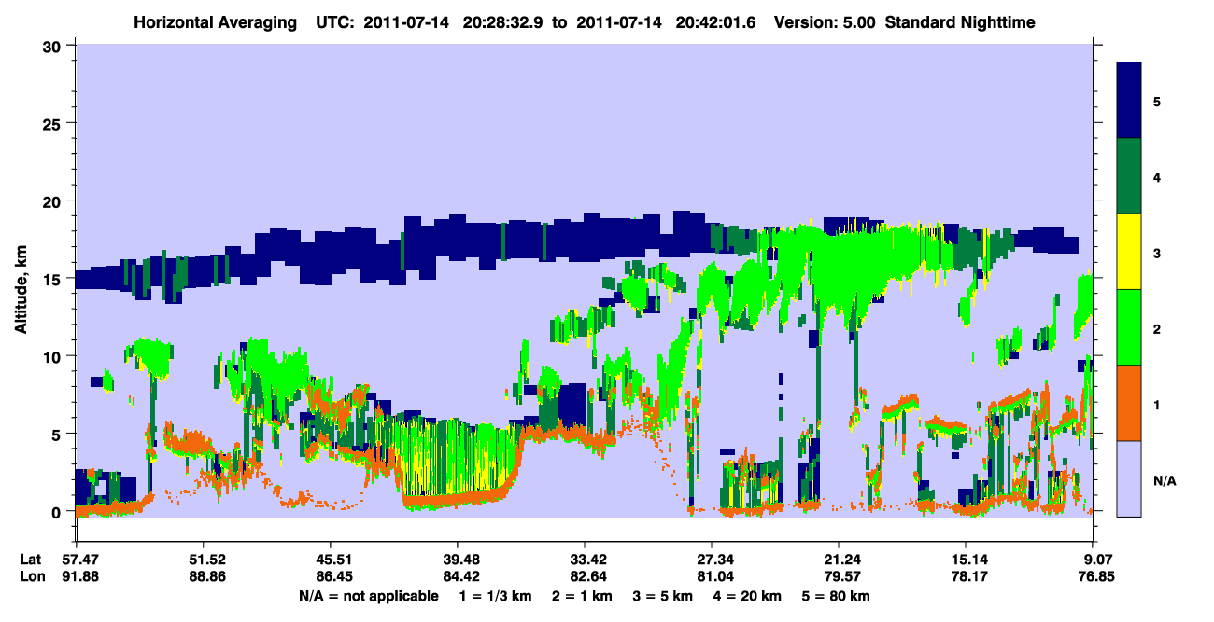This screenshot has width=1214, height=622.
Task: Click the 'N/A = not applicable' legend text
Action: (368, 596)
